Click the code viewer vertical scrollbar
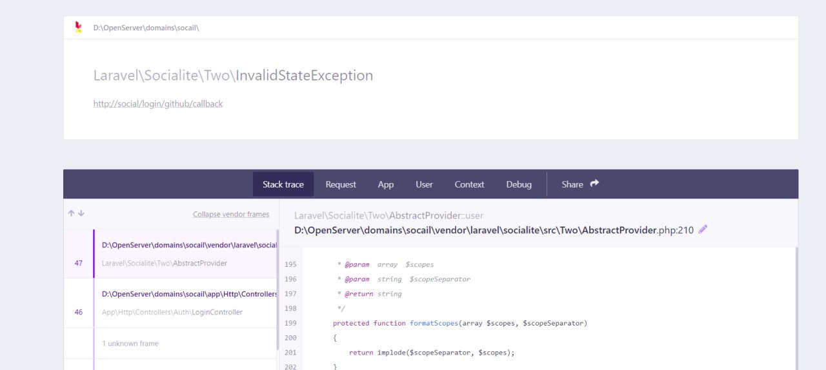This screenshot has width=826, height=370. [796, 308]
